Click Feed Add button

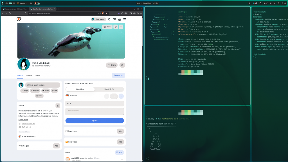(x=119, y=152)
